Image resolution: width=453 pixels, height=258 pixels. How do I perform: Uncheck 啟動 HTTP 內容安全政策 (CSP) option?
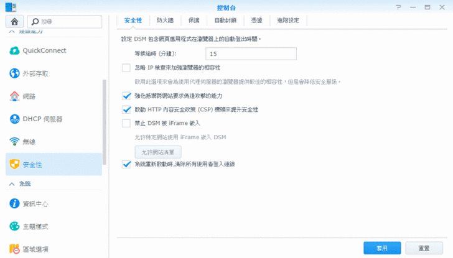[127, 109]
